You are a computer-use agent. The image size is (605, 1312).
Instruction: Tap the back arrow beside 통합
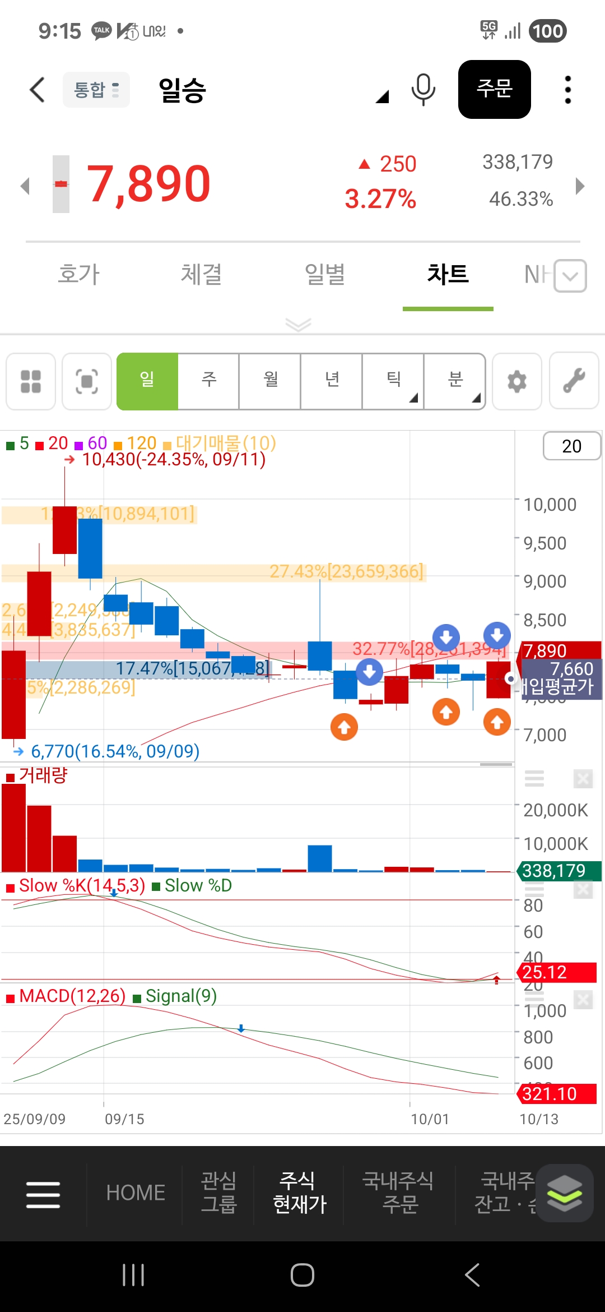[37, 90]
